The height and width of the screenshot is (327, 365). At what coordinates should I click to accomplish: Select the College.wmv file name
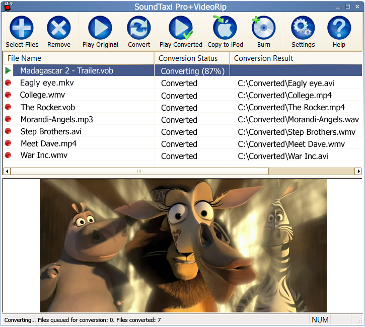tap(42, 95)
